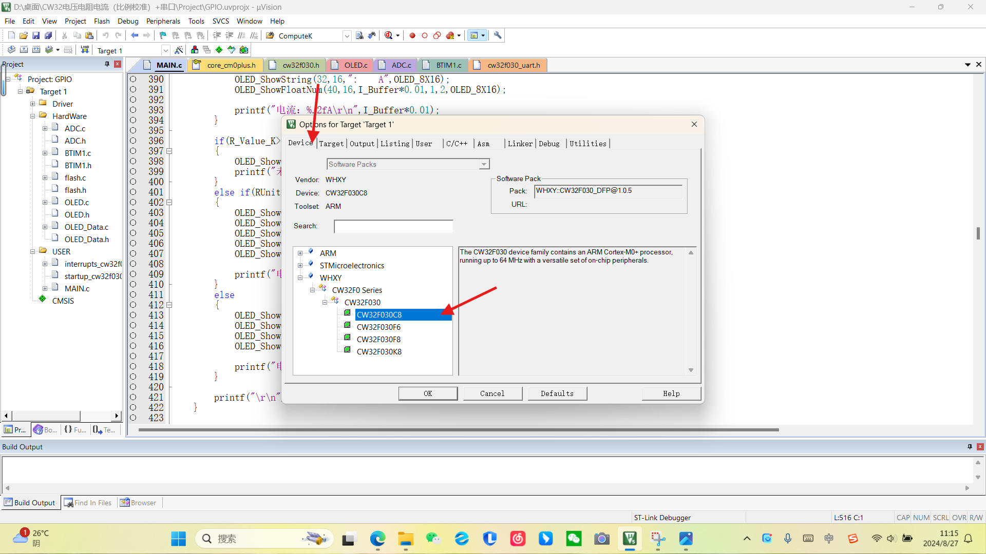Open the ComputeK find combo dropdown
986x554 pixels.
(347, 36)
